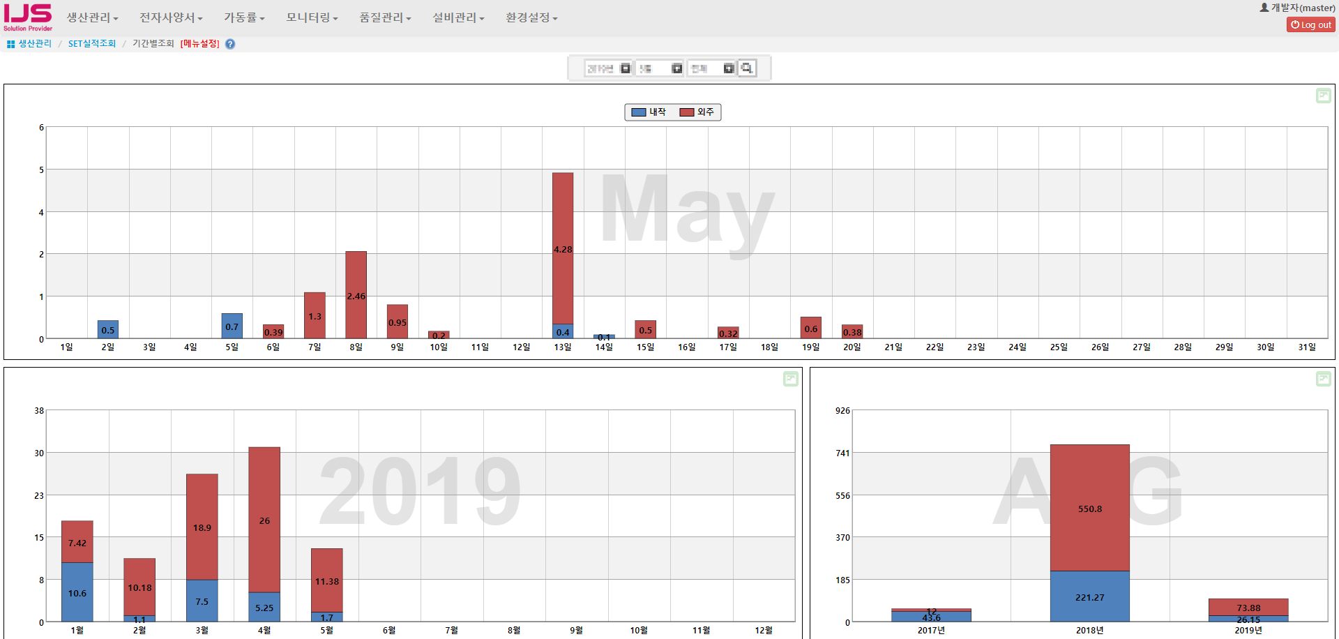This screenshot has width=1339, height=639.
Task: Click export icon on monthly chart
Action: coord(790,379)
